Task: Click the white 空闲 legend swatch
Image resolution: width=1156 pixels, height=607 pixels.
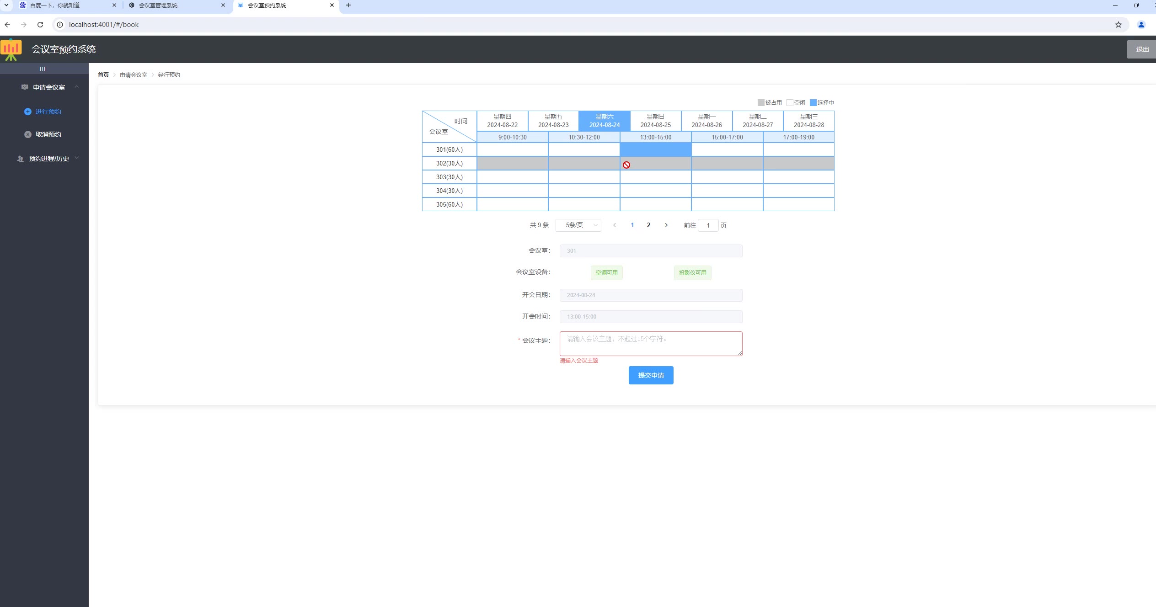Action: pos(790,103)
